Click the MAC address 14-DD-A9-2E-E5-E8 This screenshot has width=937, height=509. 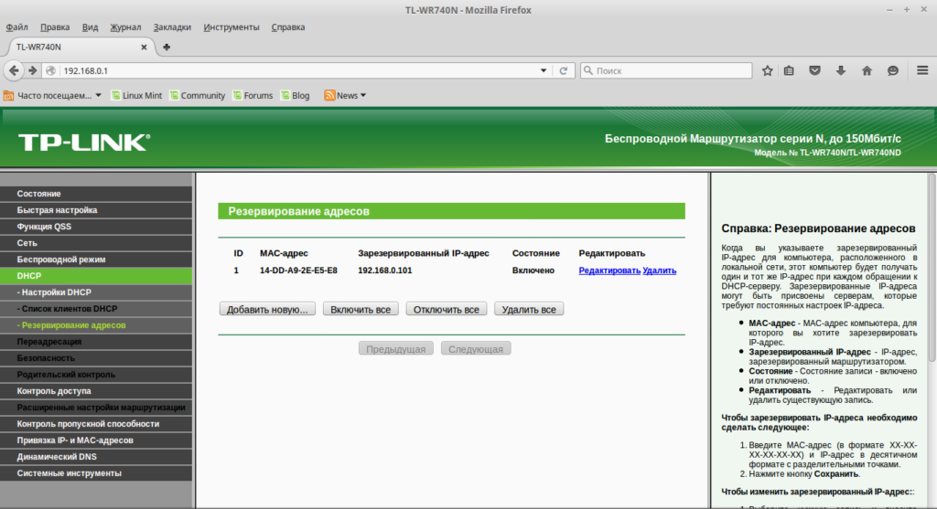(x=298, y=270)
